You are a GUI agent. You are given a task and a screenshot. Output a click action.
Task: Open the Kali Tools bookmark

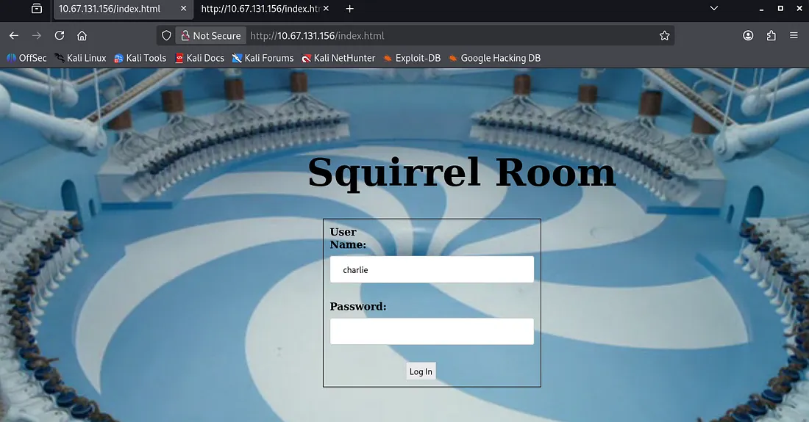(140, 58)
